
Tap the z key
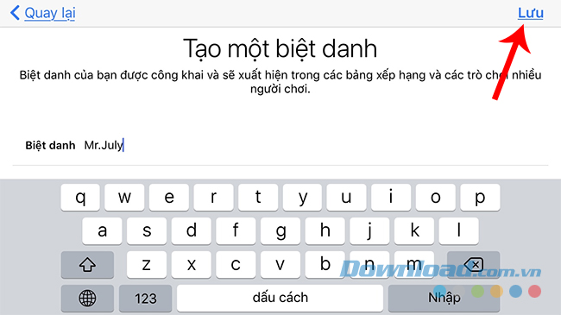pyautogui.click(x=147, y=265)
